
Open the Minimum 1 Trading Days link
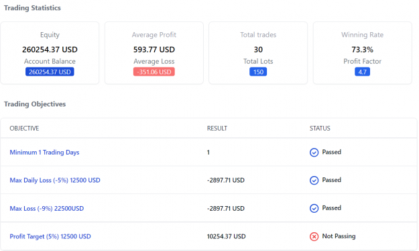(44, 153)
